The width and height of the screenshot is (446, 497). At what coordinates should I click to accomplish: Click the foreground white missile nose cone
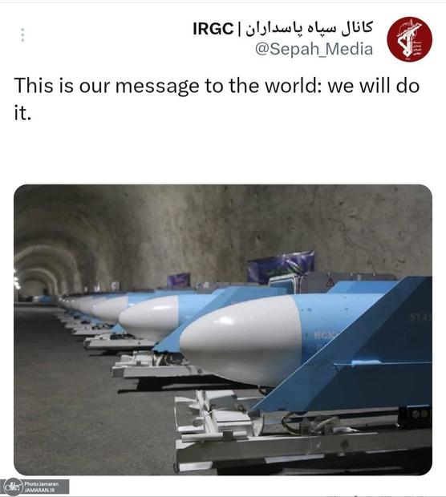[241, 339]
